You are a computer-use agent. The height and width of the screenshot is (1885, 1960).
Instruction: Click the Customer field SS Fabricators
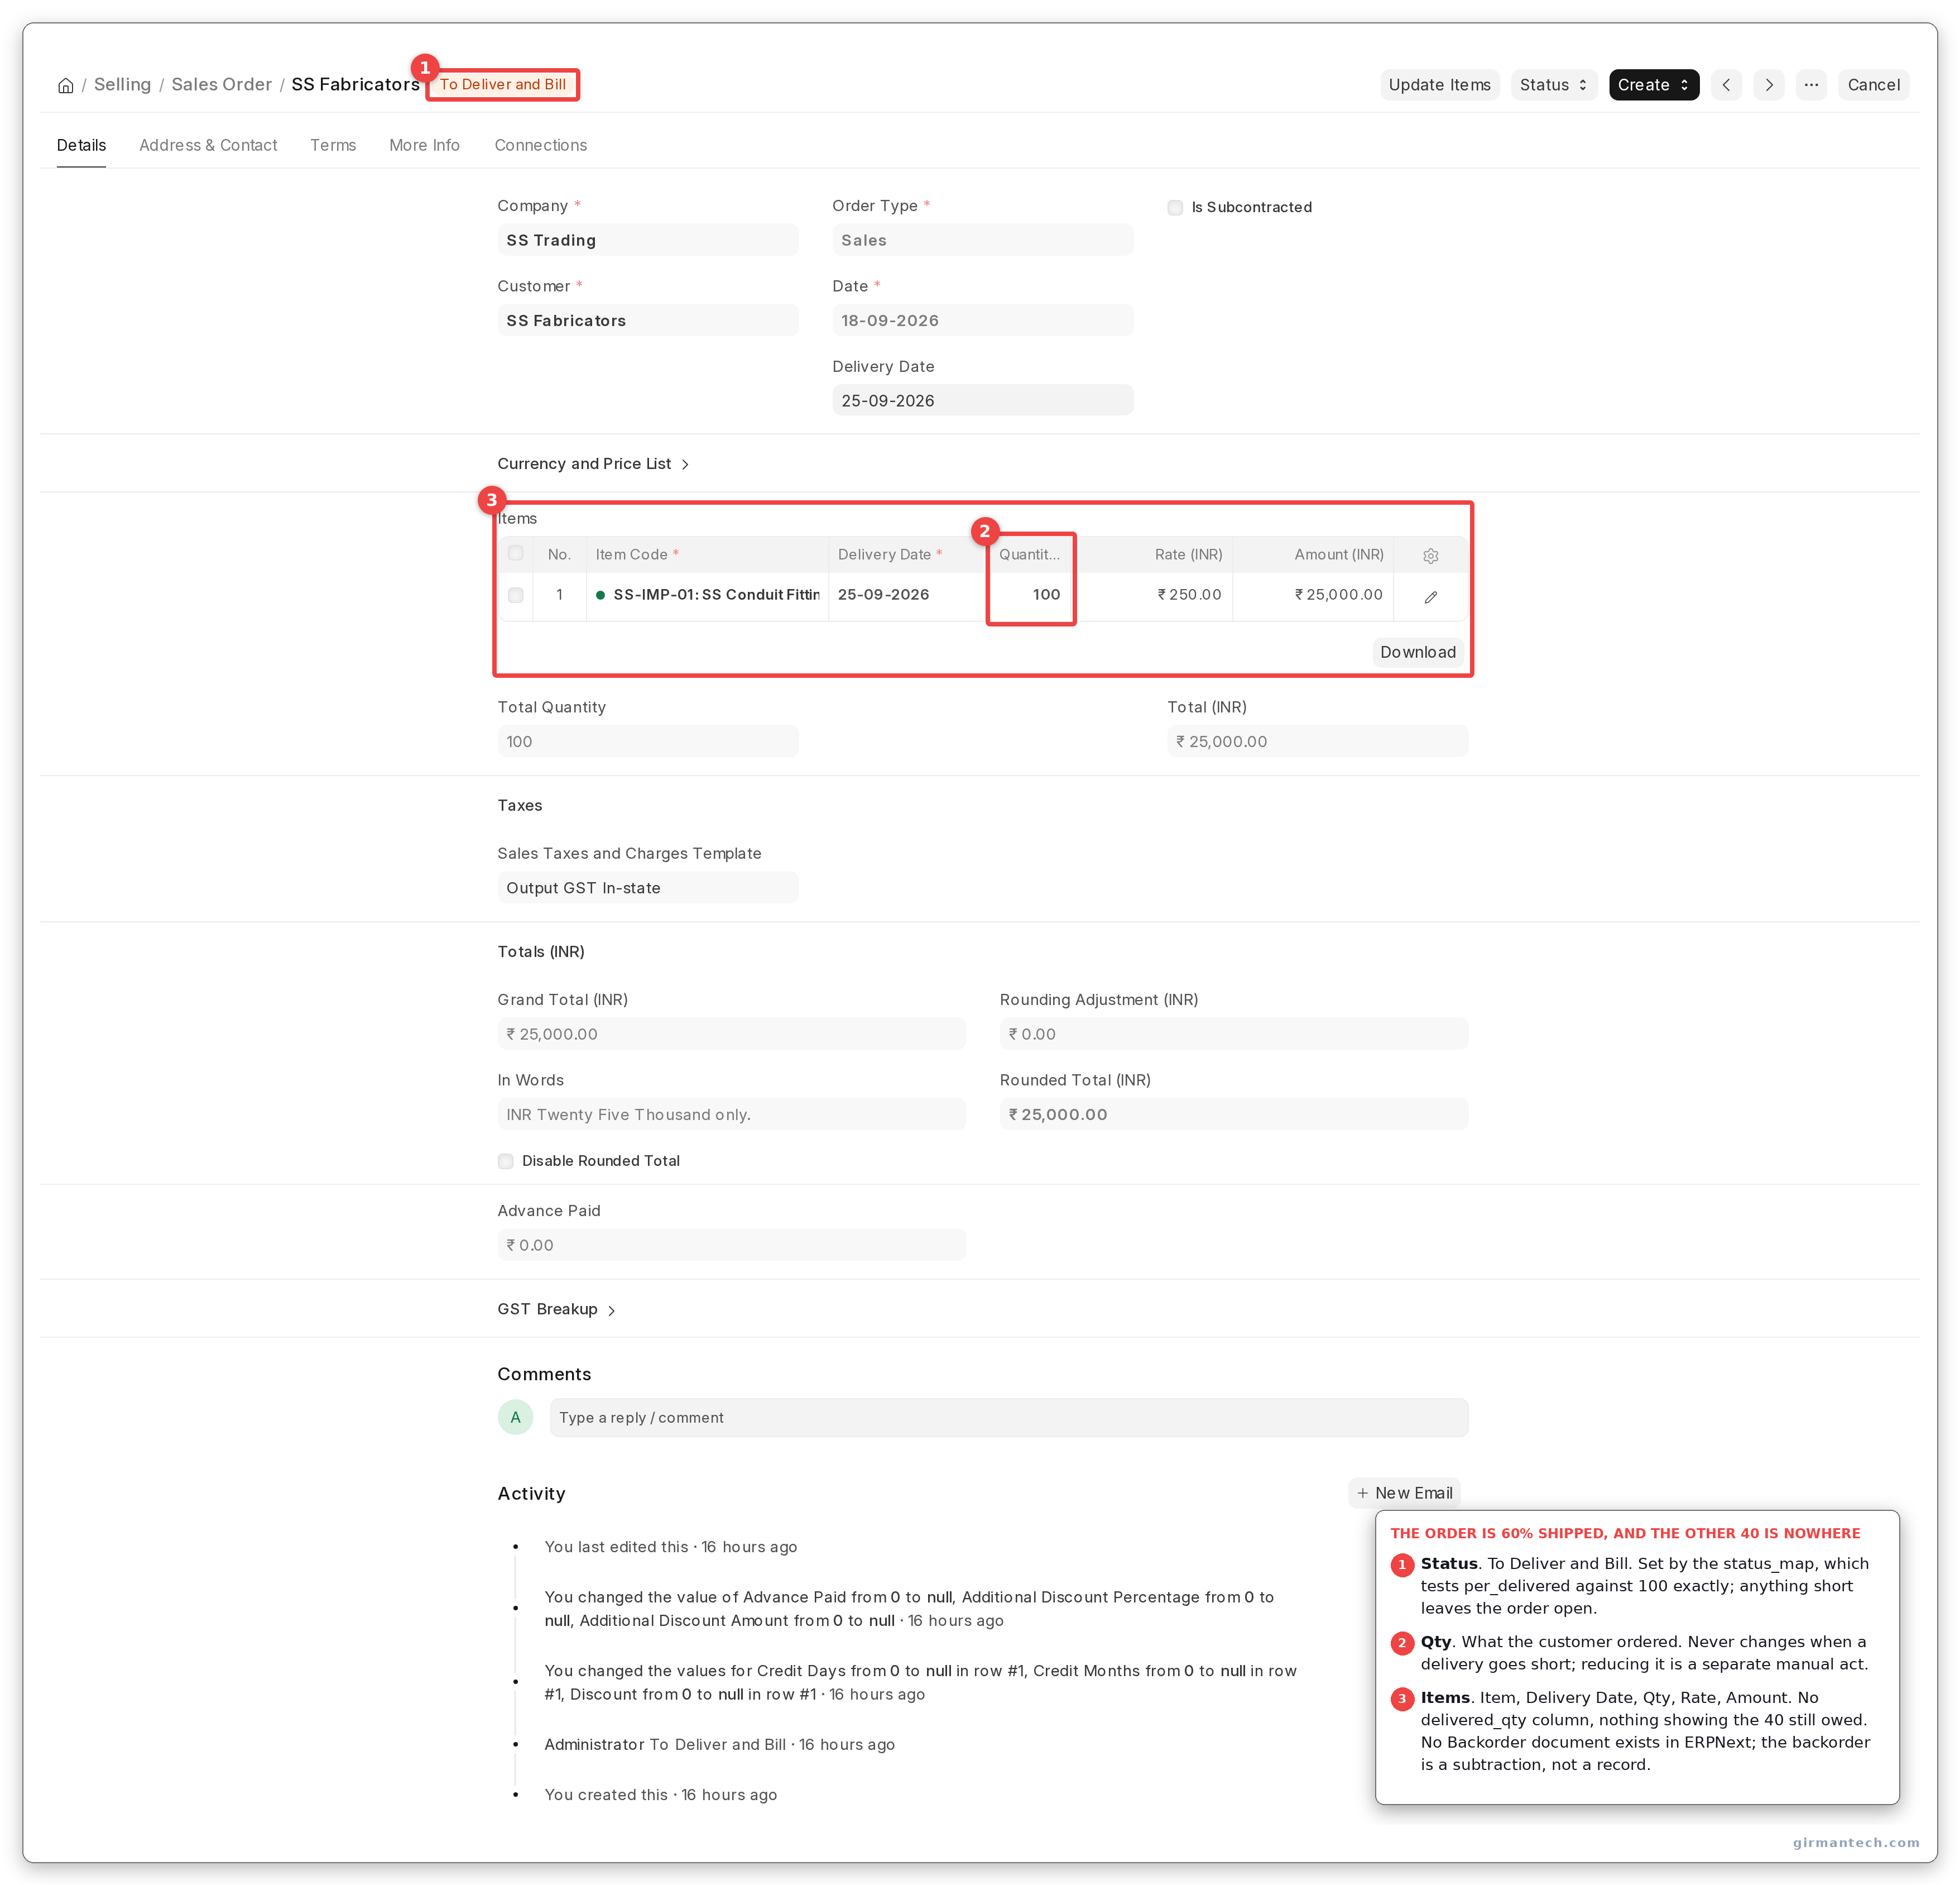coord(648,320)
